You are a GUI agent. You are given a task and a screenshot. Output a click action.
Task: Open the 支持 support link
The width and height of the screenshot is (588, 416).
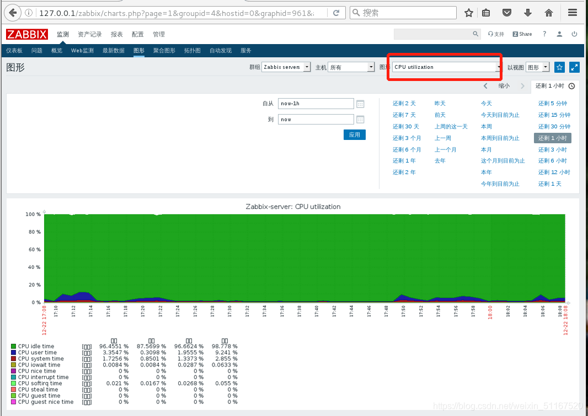coord(496,34)
